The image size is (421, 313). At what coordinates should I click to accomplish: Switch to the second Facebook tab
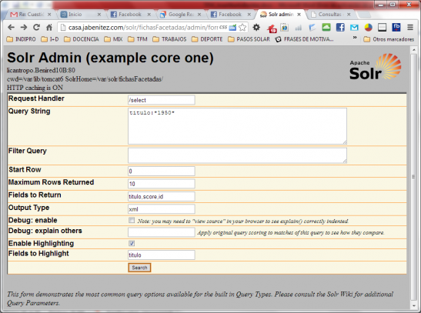[x=230, y=15]
